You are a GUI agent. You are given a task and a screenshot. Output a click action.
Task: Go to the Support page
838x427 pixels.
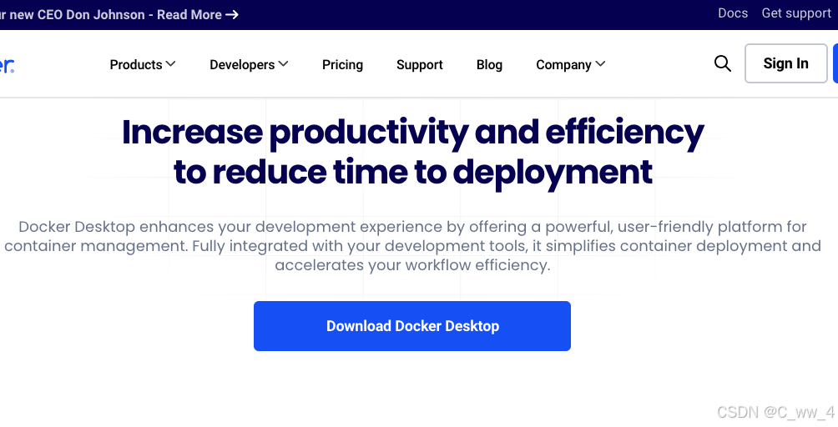[420, 64]
